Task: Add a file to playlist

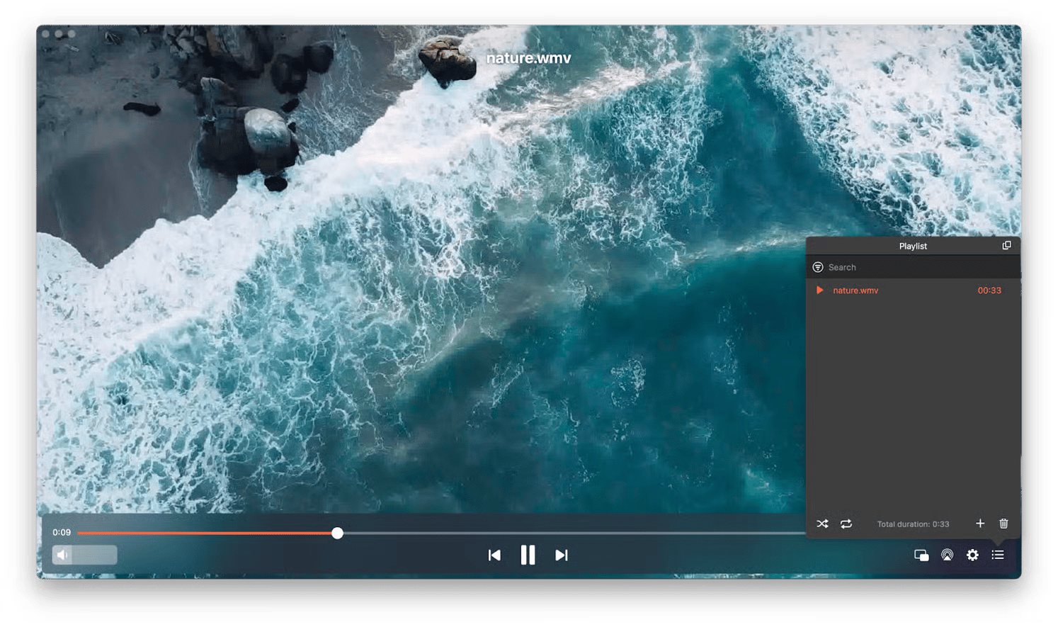Action: click(980, 524)
